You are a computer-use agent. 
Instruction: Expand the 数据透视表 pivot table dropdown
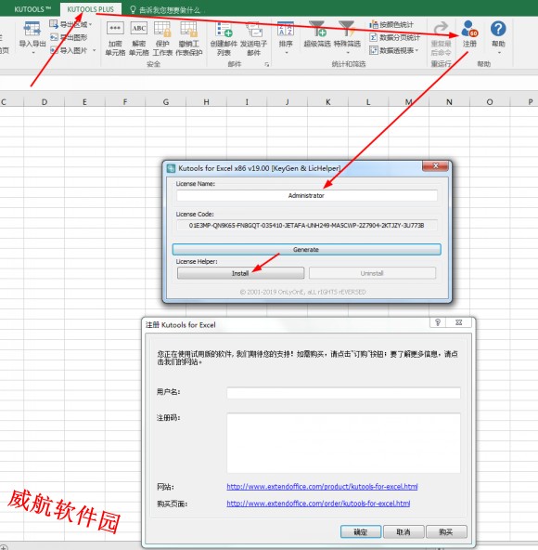click(x=416, y=50)
